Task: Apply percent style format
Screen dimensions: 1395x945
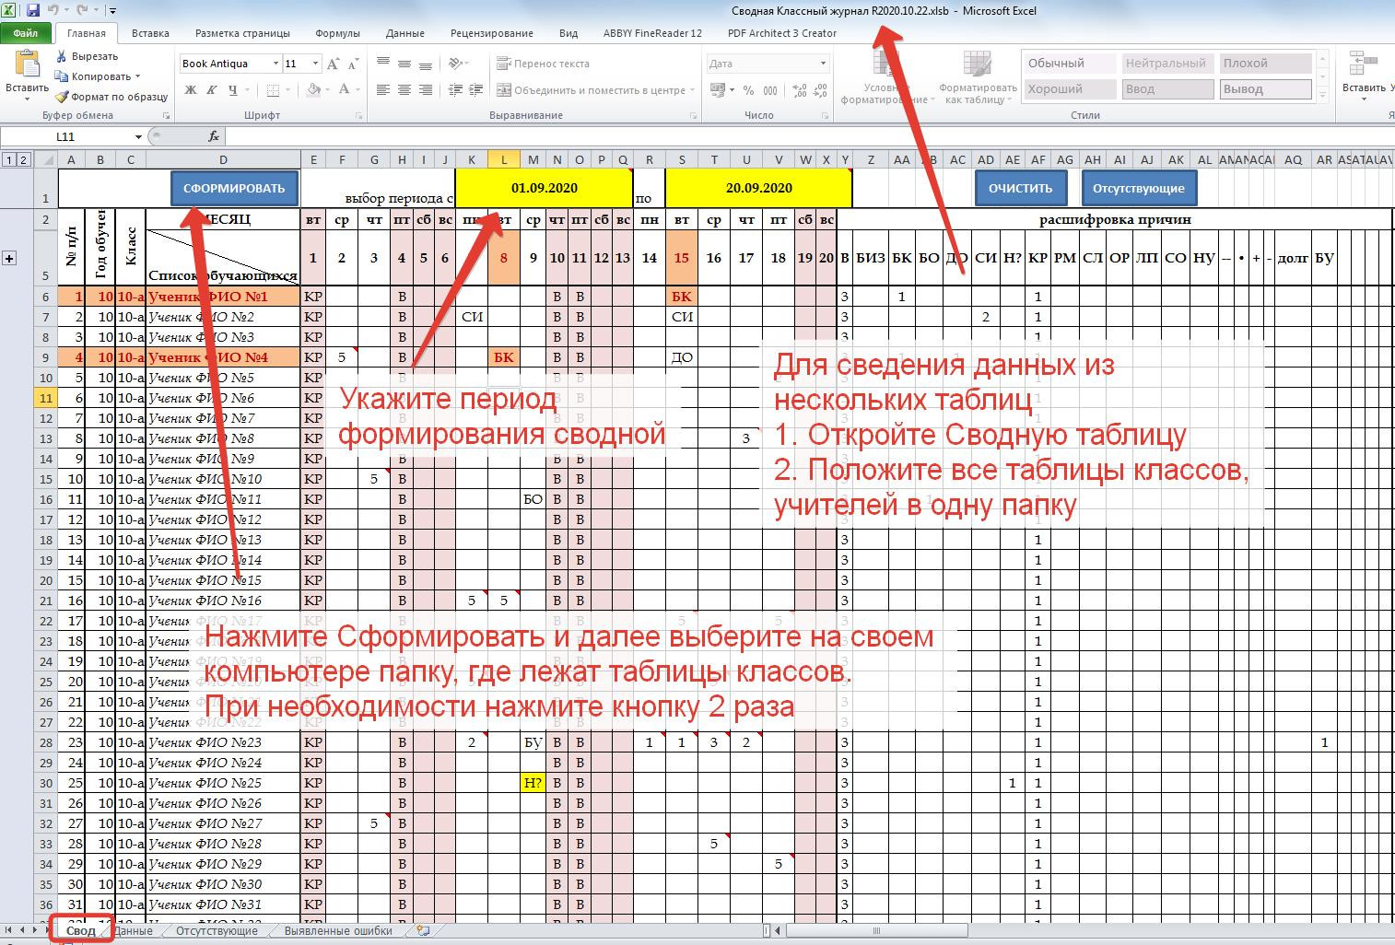Action: pos(748,89)
